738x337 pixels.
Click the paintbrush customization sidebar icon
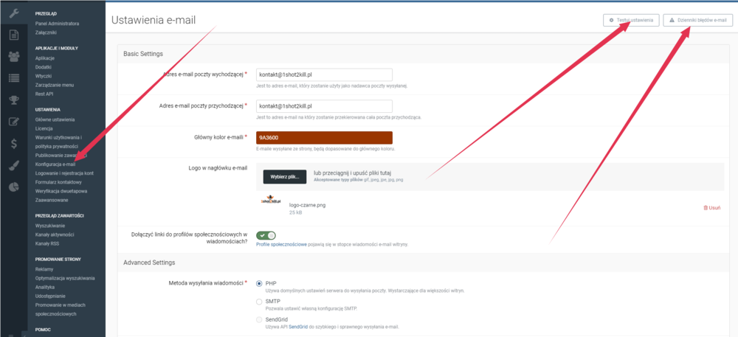pos(13,165)
